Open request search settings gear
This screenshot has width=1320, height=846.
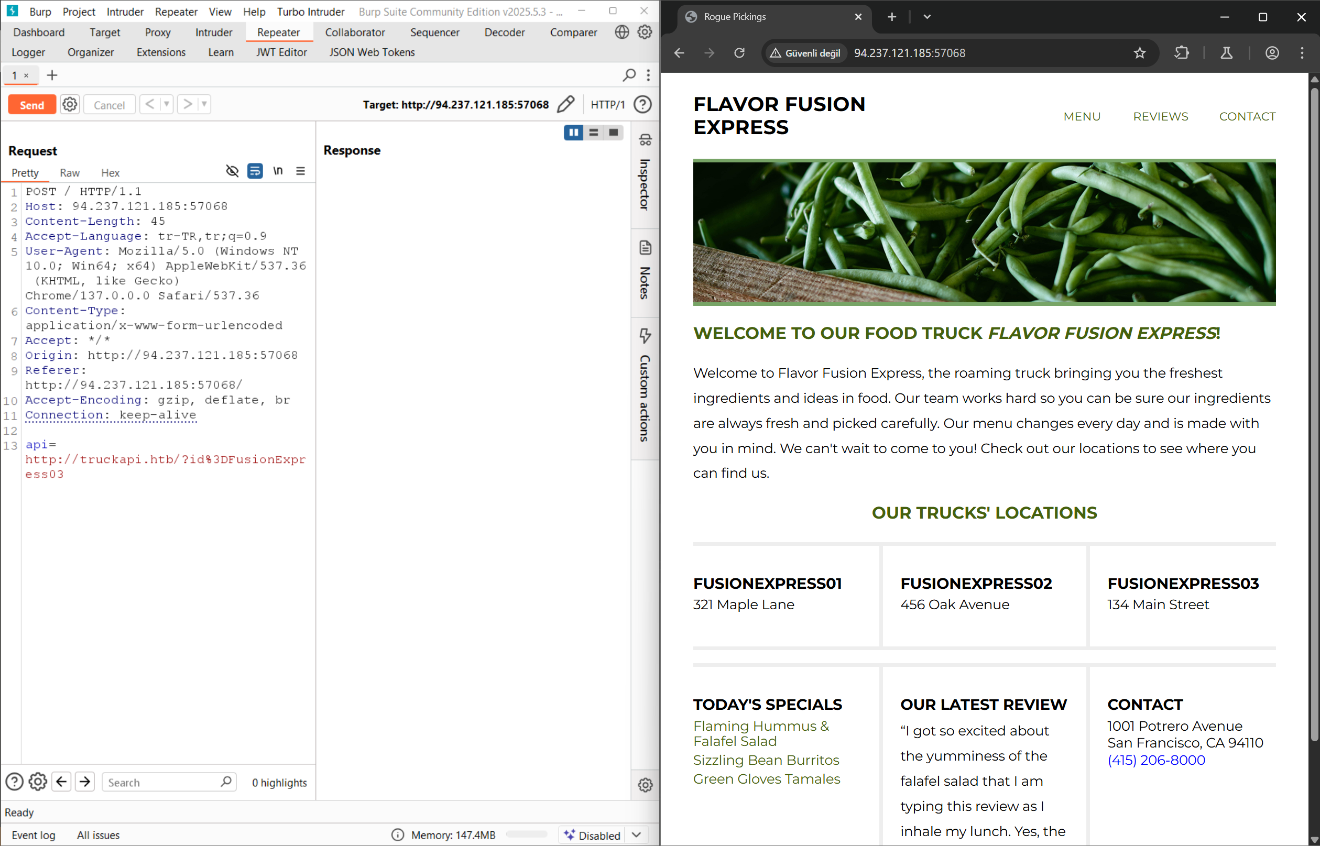38,782
